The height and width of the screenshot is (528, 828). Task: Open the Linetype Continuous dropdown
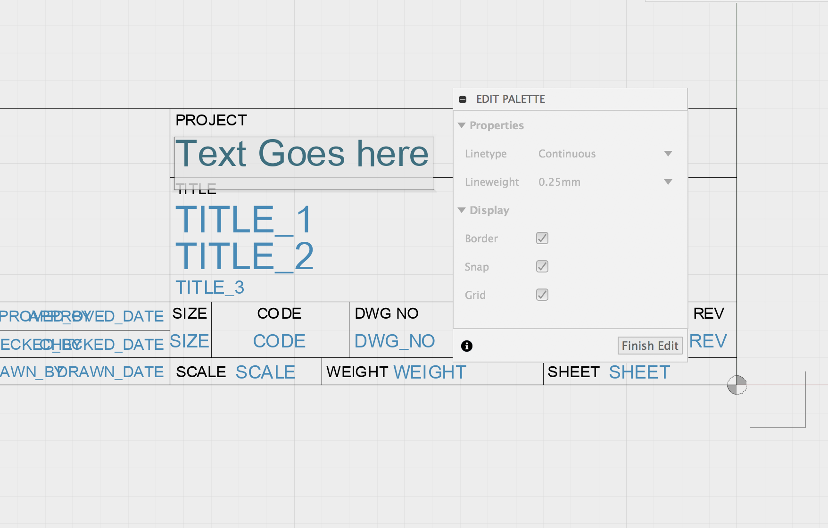605,154
